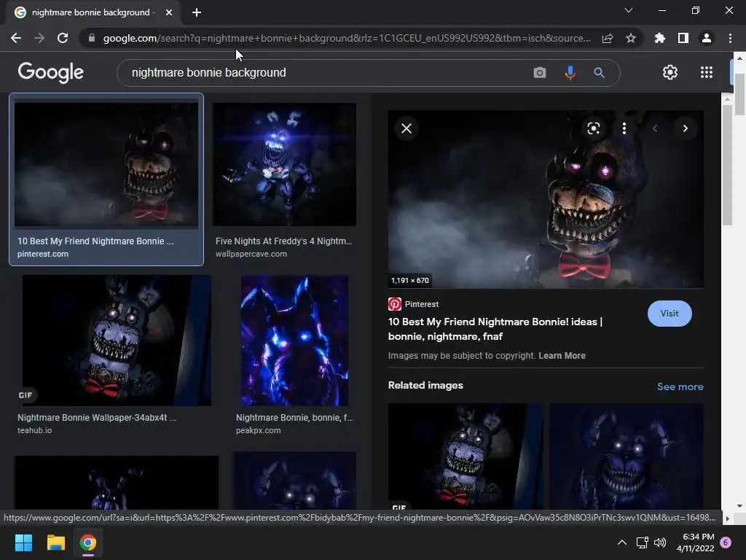Image resolution: width=746 pixels, height=560 pixels.
Task: Open the Chrome profile menu
Action: click(x=707, y=38)
